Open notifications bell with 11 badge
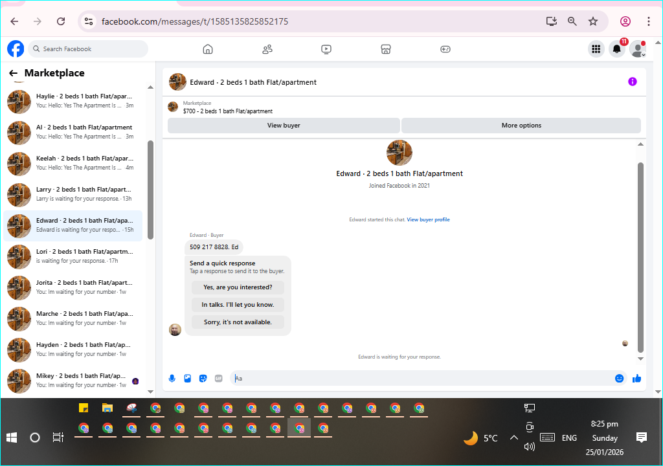Screen dimensions: 663x466 pos(617,49)
